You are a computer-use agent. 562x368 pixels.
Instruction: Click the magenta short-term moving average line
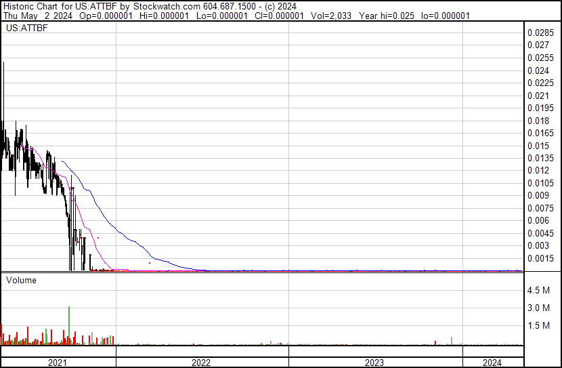pyautogui.click(x=85, y=216)
